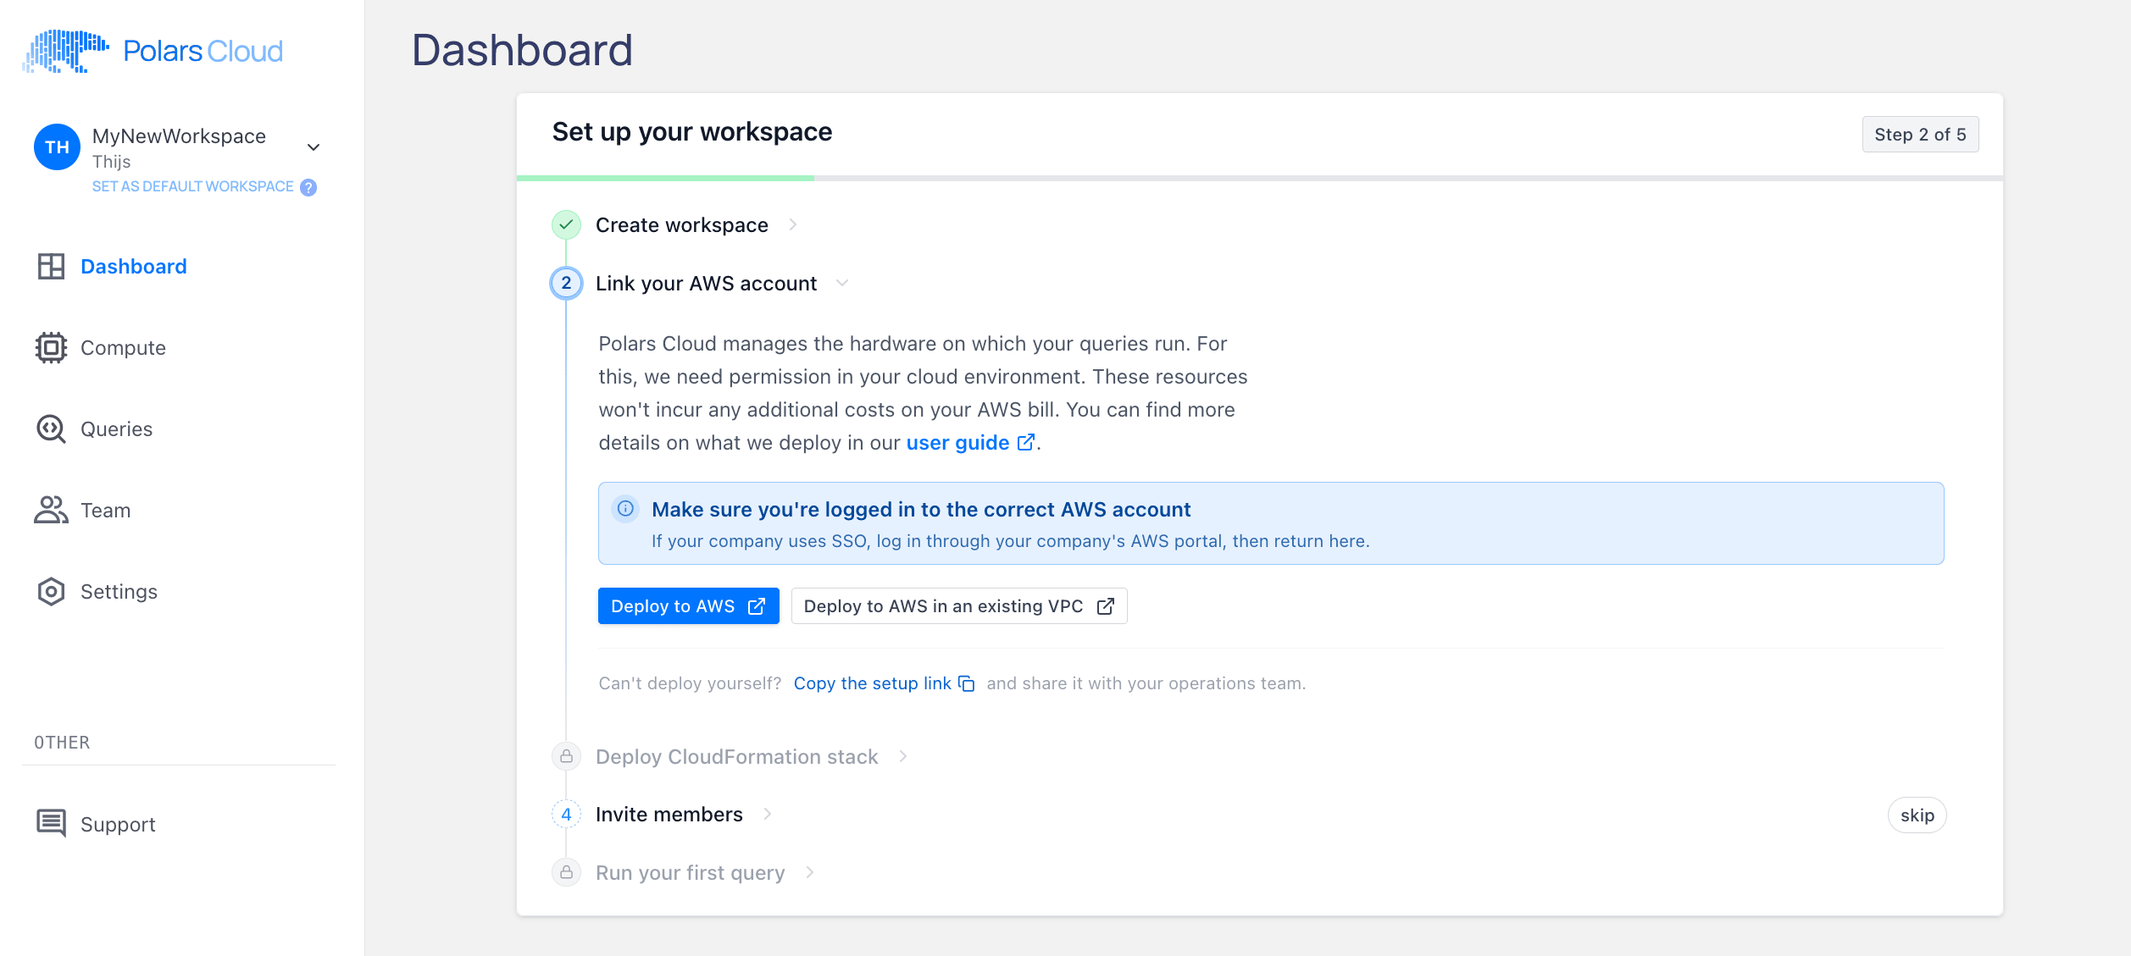Expand the Create workspace step
The height and width of the screenshot is (956, 2131).
(793, 224)
